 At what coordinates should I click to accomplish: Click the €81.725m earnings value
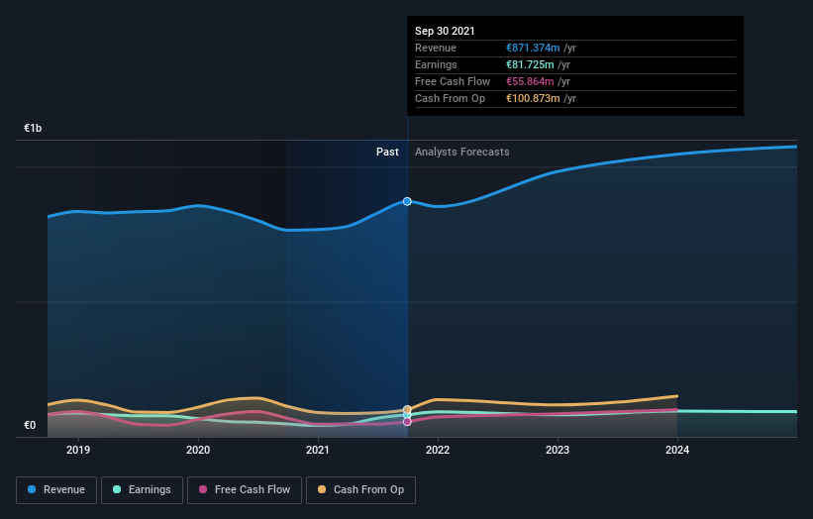coord(530,64)
